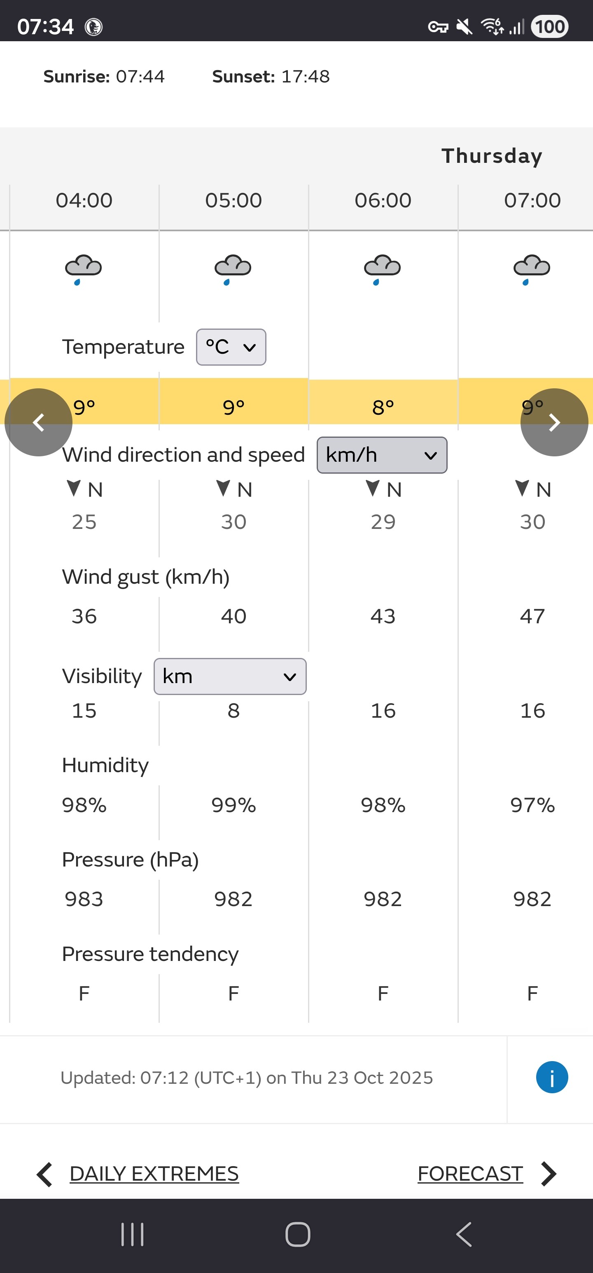Tap the 06:00 rain cloud weather icon
Image resolution: width=593 pixels, height=1273 pixels.
point(382,269)
